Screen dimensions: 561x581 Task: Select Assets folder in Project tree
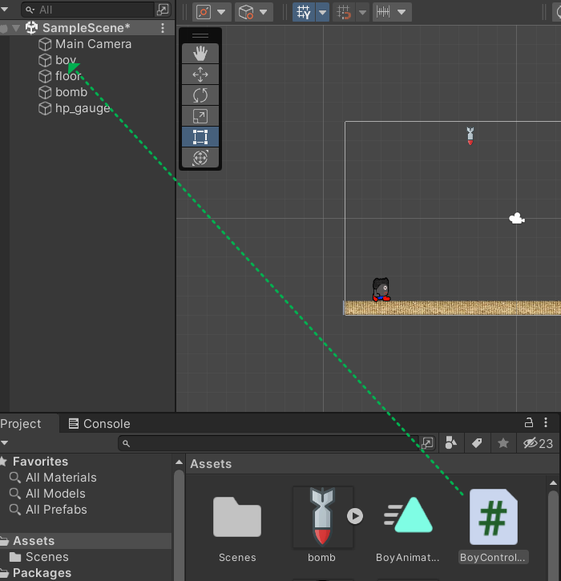86,541
